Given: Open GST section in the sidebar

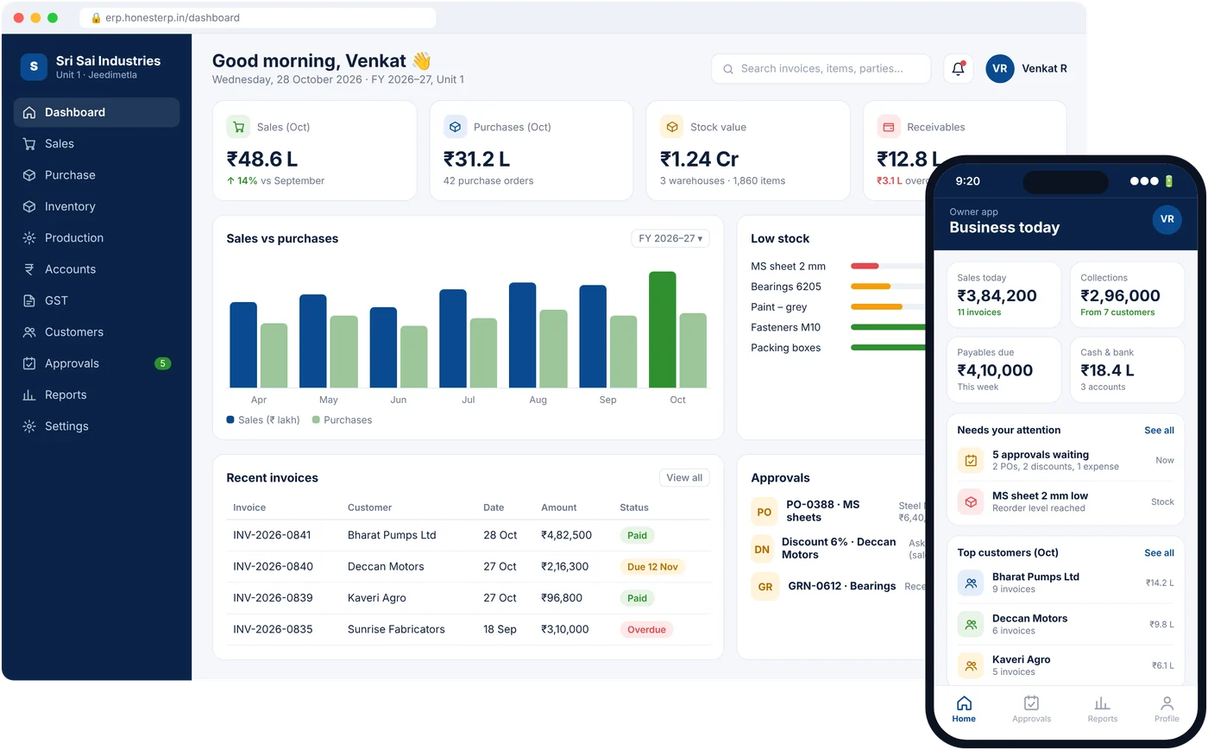Looking at the screenshot, I should [97, 300].
